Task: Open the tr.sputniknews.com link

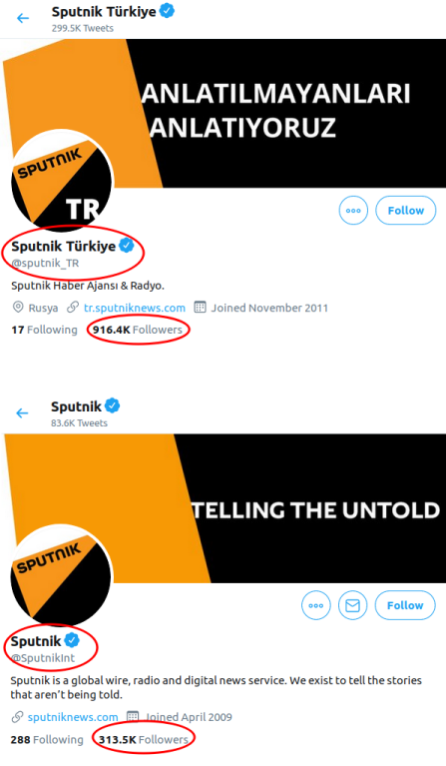Action: pos(135,308)
